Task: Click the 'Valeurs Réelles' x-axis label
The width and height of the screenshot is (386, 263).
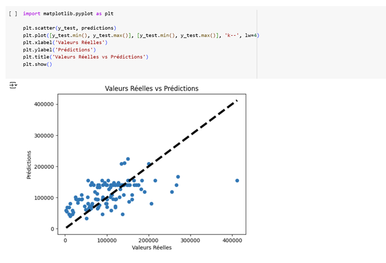Action: click(151, 248)
